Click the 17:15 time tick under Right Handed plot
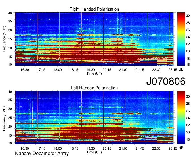Viewport: 193px width, 157px height. 41,70
